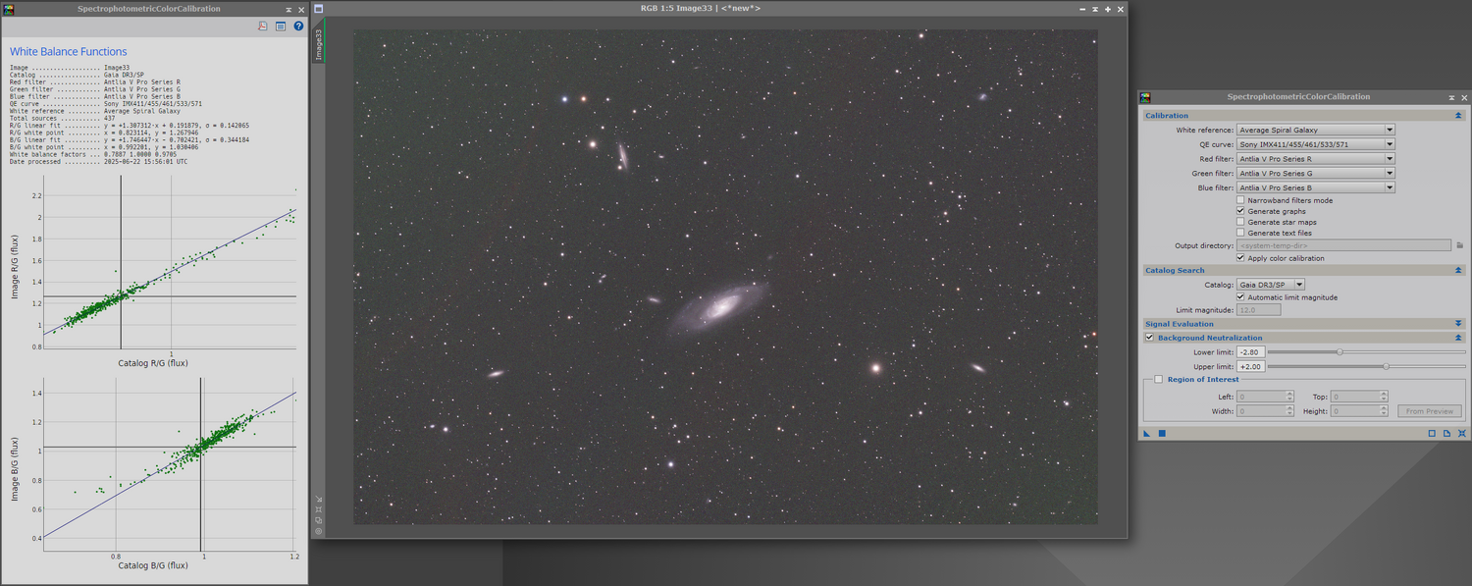
Task: Click the From Preview button
Action: click(x=1429, y=411)
